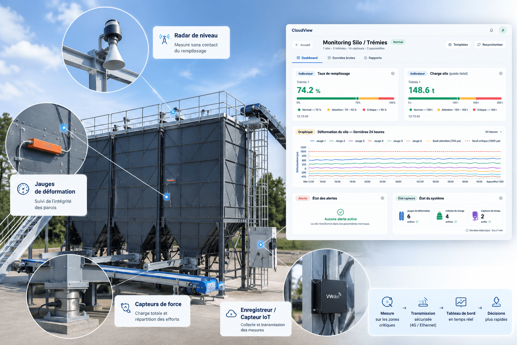Click the Capteurs de force icon

126,308
